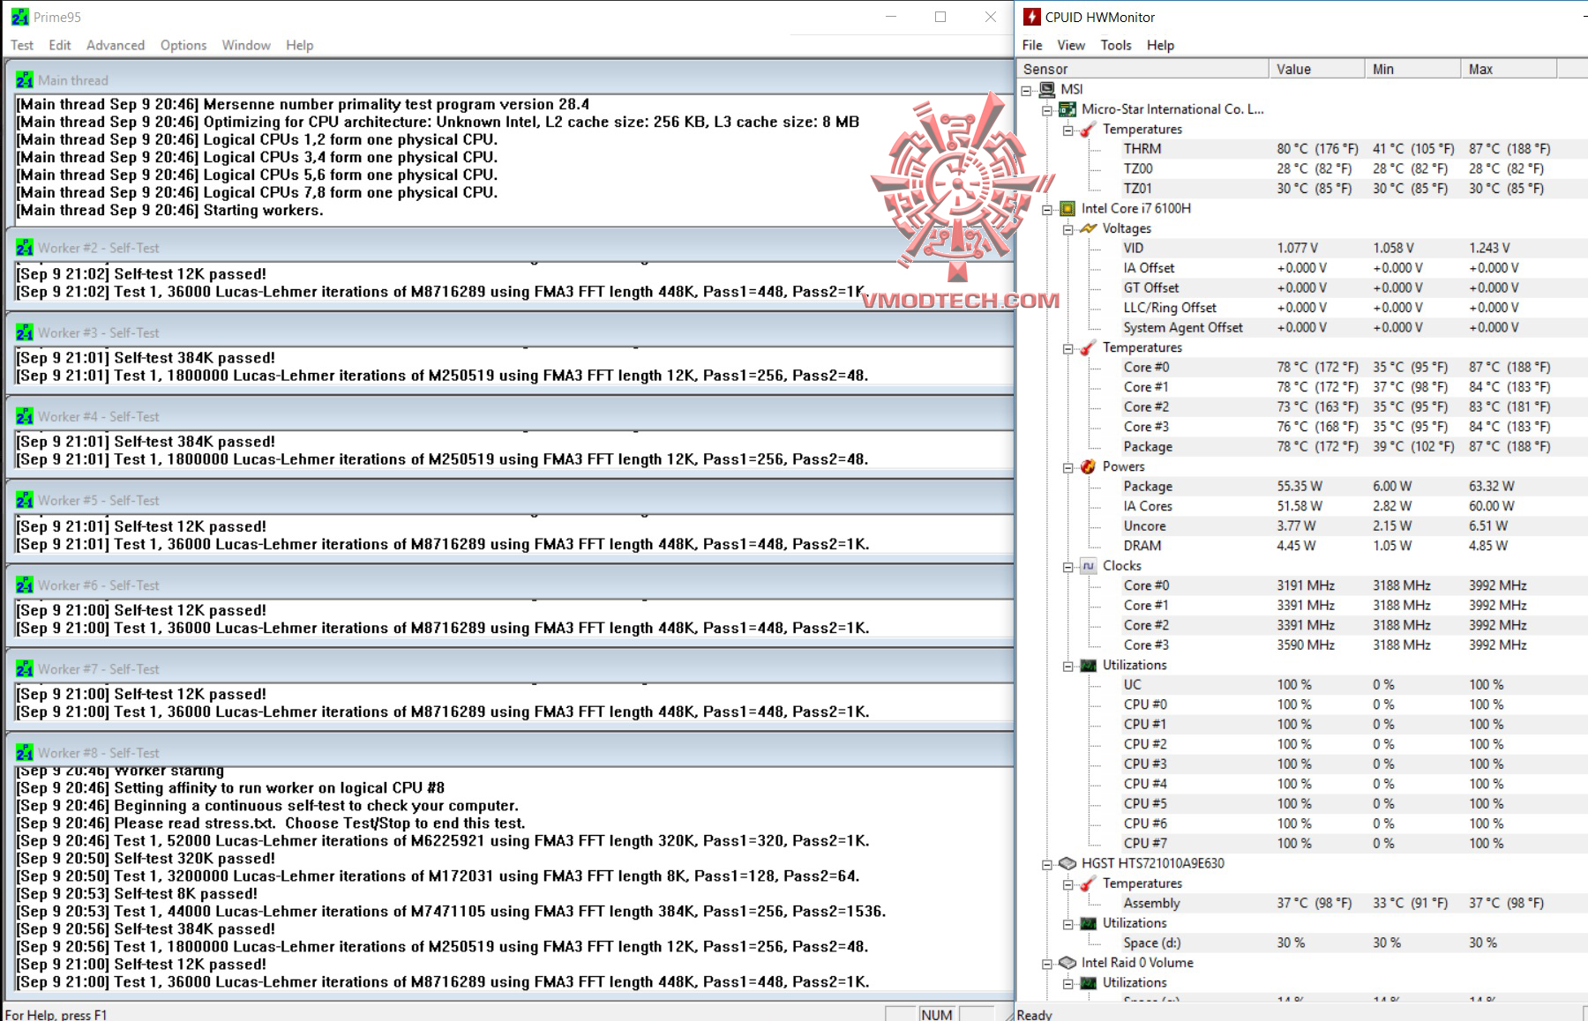The height and width of the screenshot is (1021, 1588).
Task: Collapse the Micro-Star International node
Action: coord(1047,110)
